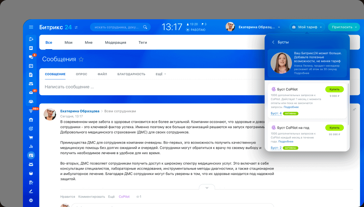Open the shopping cart sidebar icon
This screenshot has height=207, width=364.
click(x=31, y=138)
